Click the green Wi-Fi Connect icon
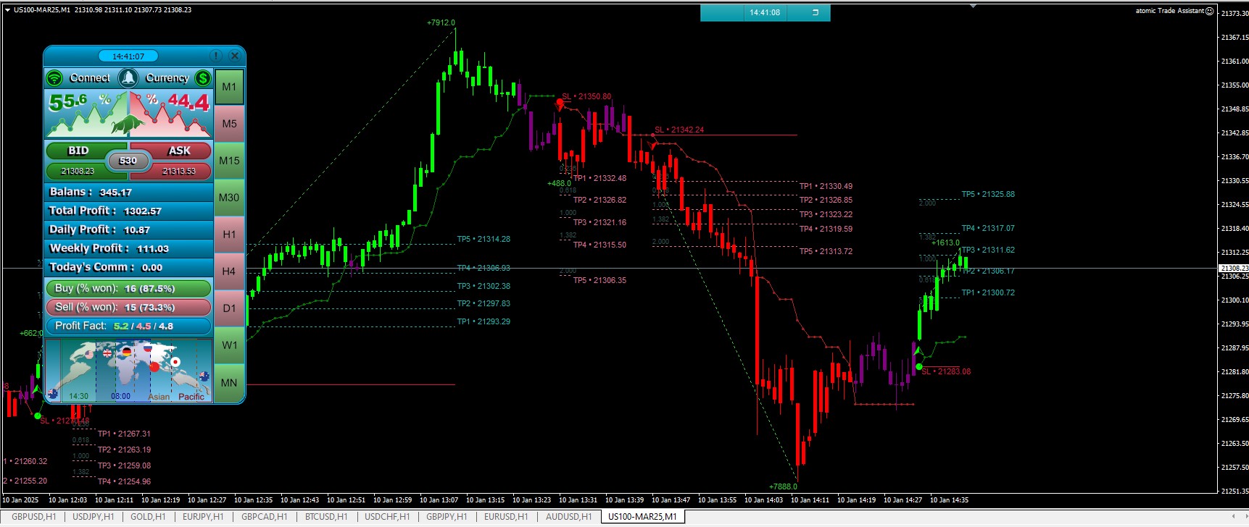Image resolution: width=1249 pixels, height=527 pixels. pyautogui.click(x=54, y=78)
